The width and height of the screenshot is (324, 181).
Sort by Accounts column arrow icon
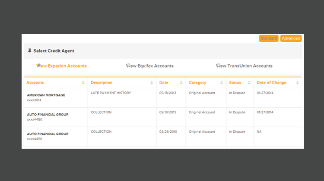(83, 83)
